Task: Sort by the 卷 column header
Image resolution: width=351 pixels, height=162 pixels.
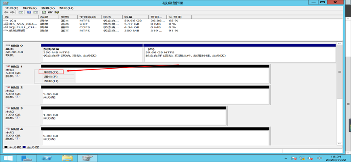Action: click(21, 17)
